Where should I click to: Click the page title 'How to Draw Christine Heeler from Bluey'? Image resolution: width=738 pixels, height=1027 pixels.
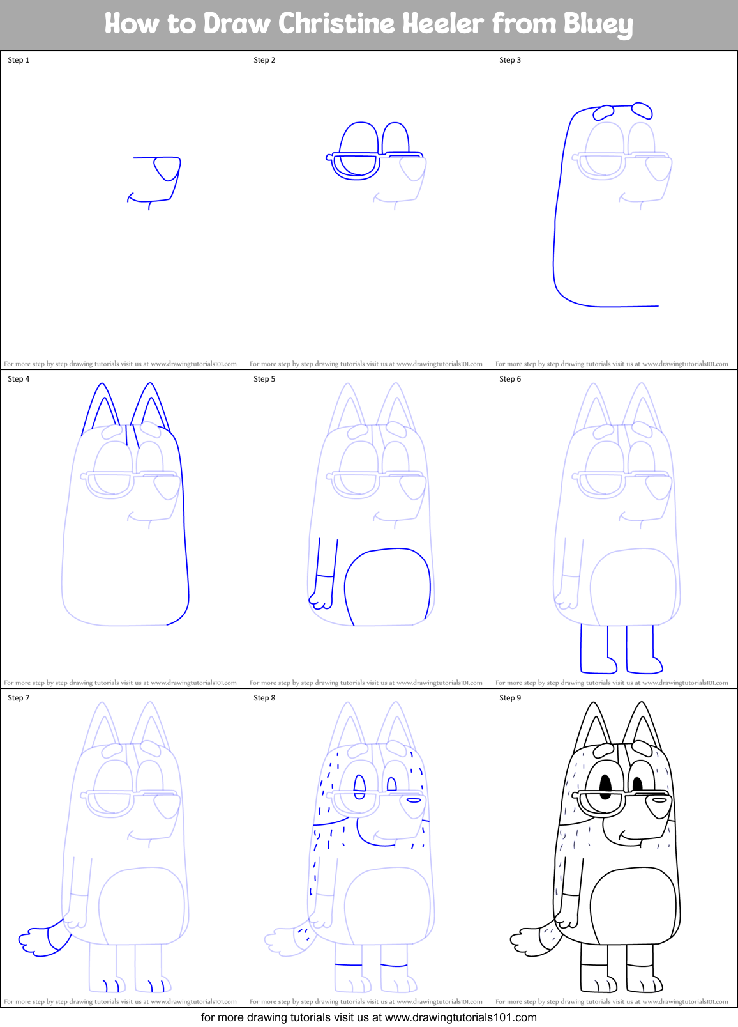pyautogui.click(x=368, y=24)
